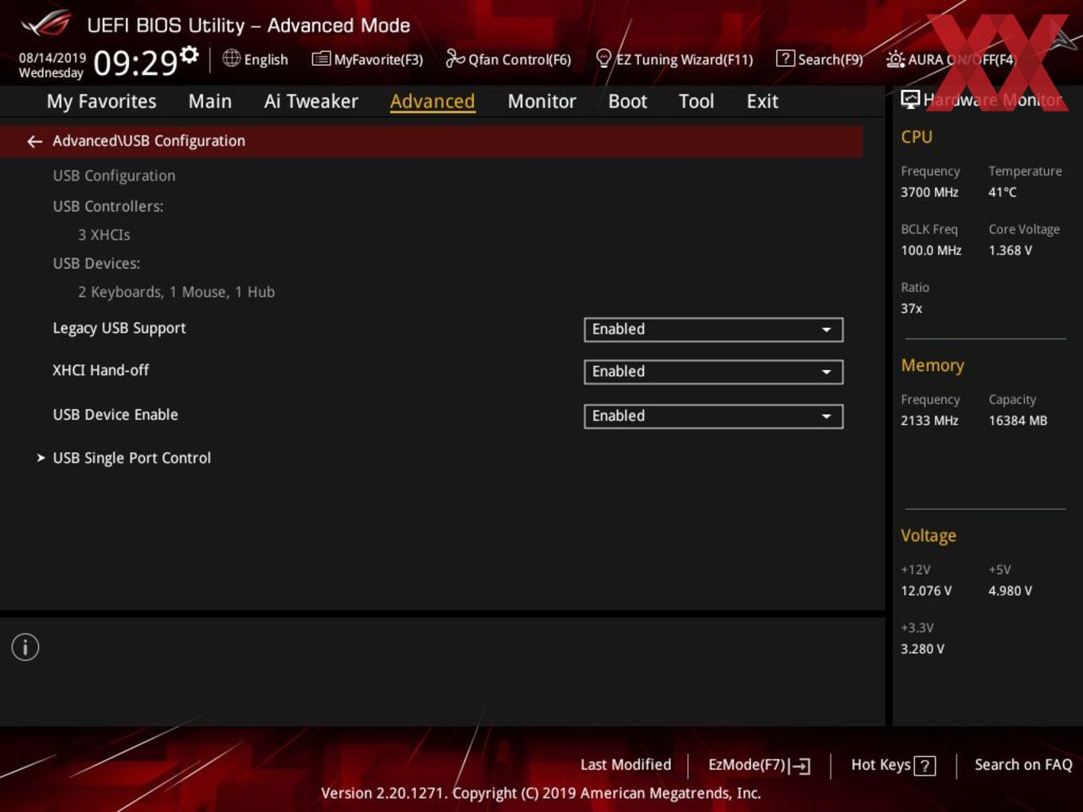Screen dimensions: 1083x812
Task: Click the 12.076 V voltage value
Action: coord(926,591)
